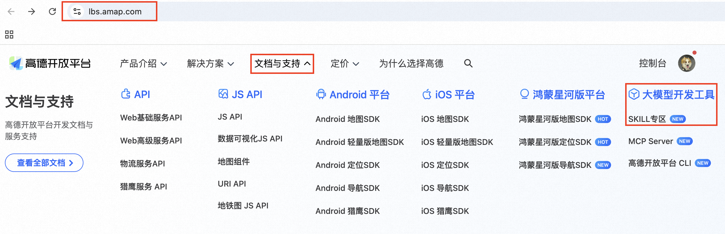Open 高德开放平台 CLI docs
Image resolution: width=725 pixels, height=234 pixels.
(x=659, y=163)
